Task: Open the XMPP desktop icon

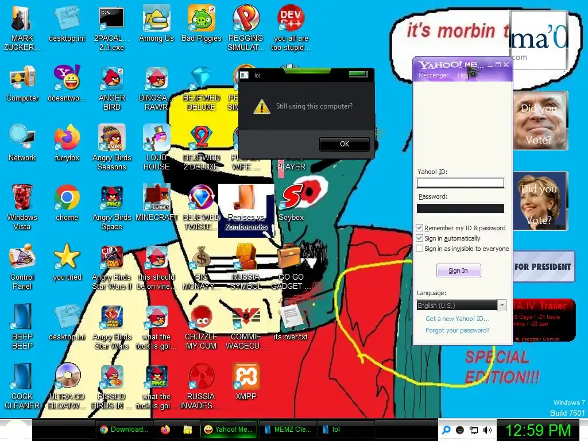Action: (246, 381)
